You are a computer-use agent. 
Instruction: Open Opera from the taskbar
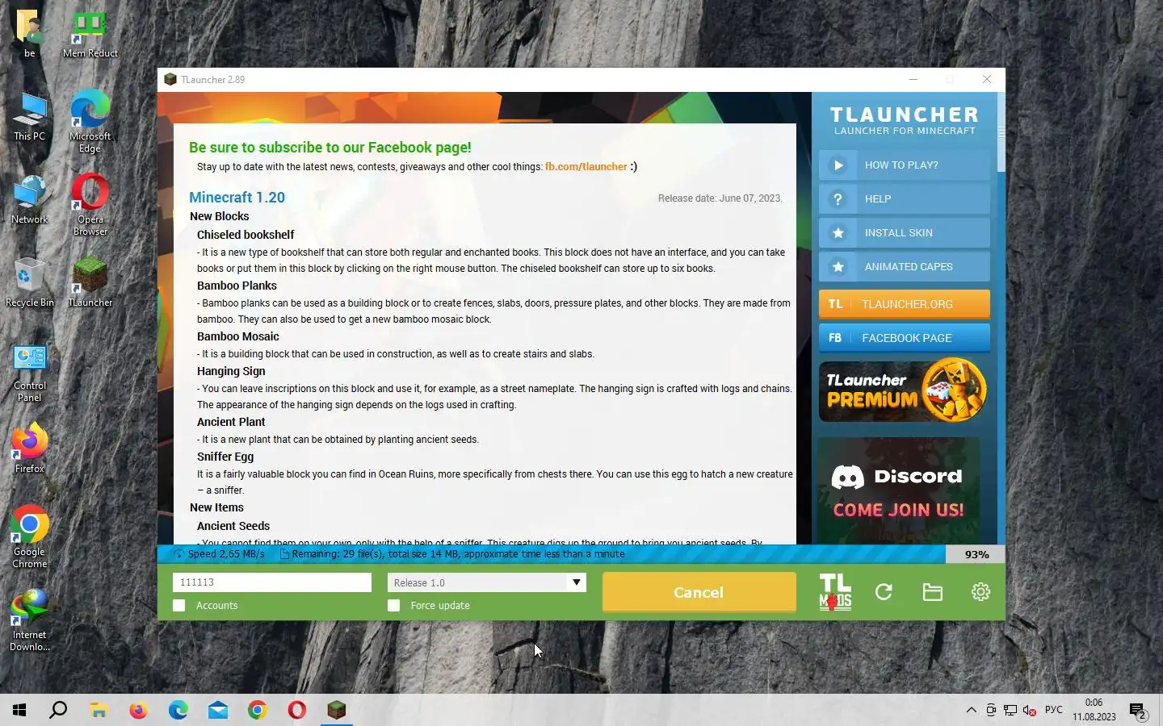click(x=297, y=710)
